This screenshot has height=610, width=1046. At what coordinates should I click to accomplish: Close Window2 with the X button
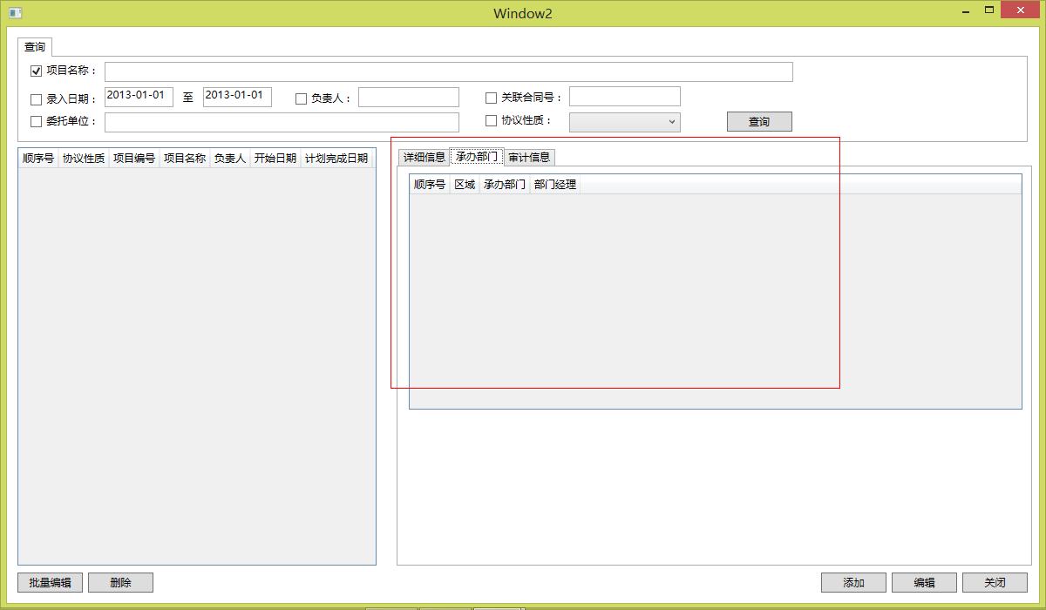pyautogui.click(x=1020, y=11)
